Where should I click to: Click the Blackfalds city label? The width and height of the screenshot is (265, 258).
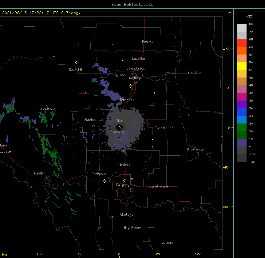click(x=136, y=68)
